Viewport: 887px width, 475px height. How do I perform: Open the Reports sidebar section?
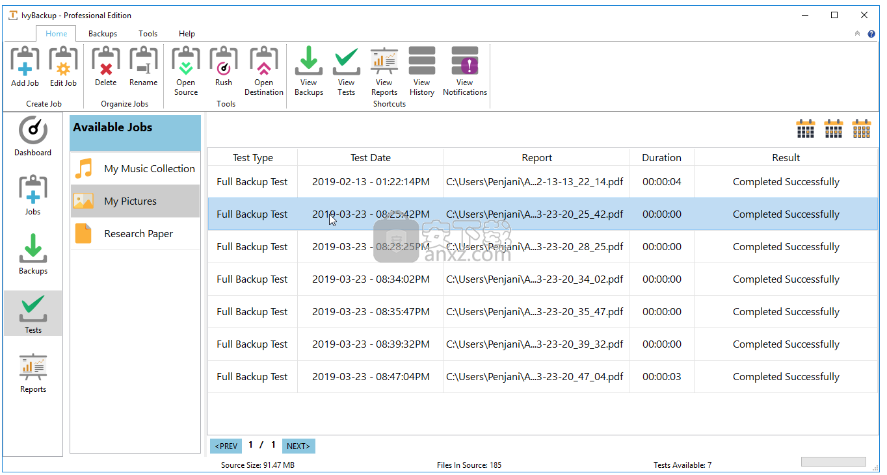[x=33, y=374]
